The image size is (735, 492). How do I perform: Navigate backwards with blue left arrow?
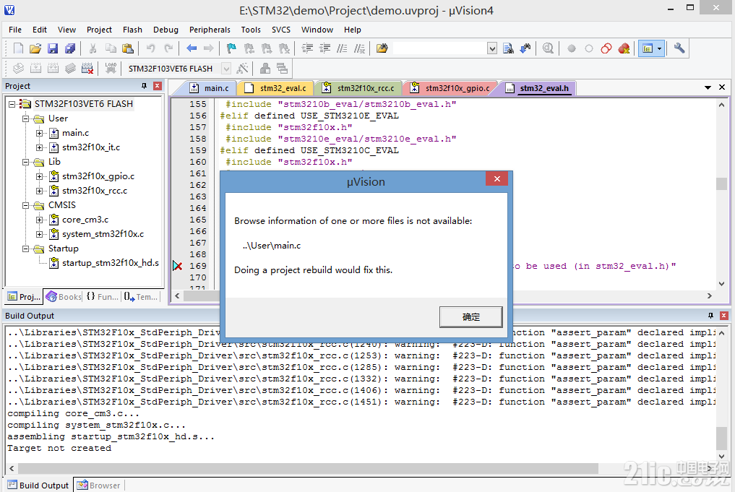(x=192, y=48)
